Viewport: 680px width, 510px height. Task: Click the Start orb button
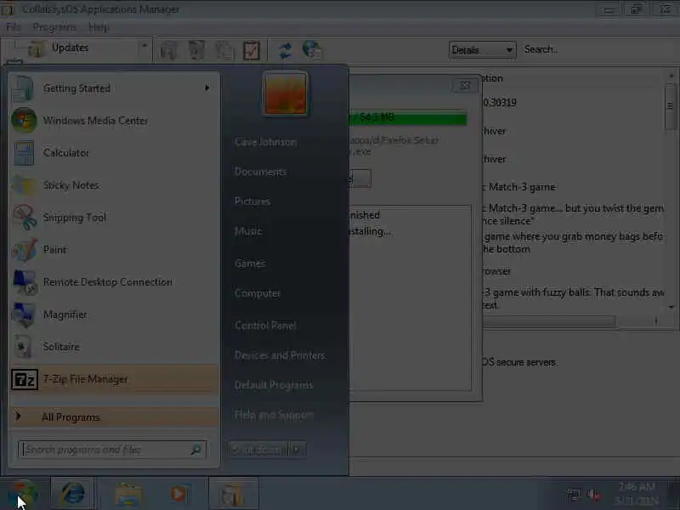[x=23, y=494]
